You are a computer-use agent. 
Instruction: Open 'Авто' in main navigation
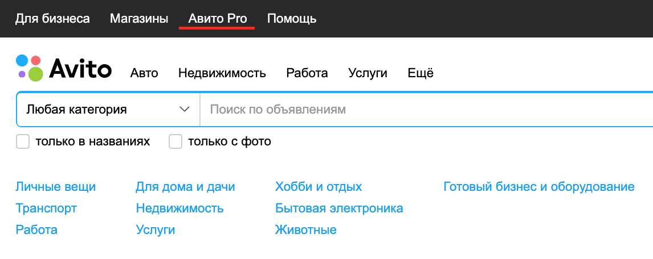pyautogui.click(x=144, y=73)
